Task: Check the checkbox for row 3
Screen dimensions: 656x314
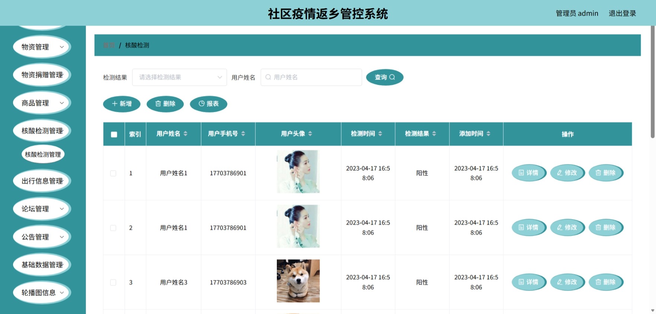Action: pos(113,282)
